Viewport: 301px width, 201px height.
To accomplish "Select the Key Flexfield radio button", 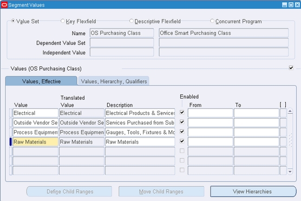I will click(63, 21).
